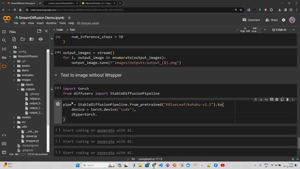Copy link to the selected cell
This screenshot has width=300, height=169.
coord(266,100)
